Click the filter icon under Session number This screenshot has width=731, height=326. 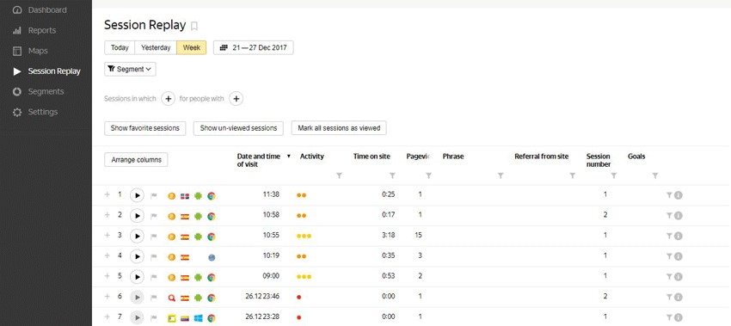(x=614, y=175)
